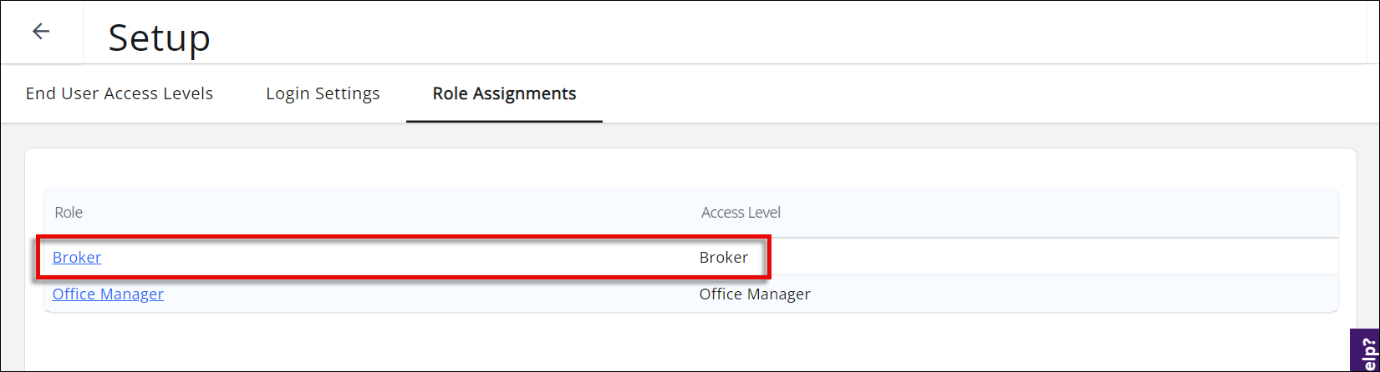Click the Setup page title

159,38
